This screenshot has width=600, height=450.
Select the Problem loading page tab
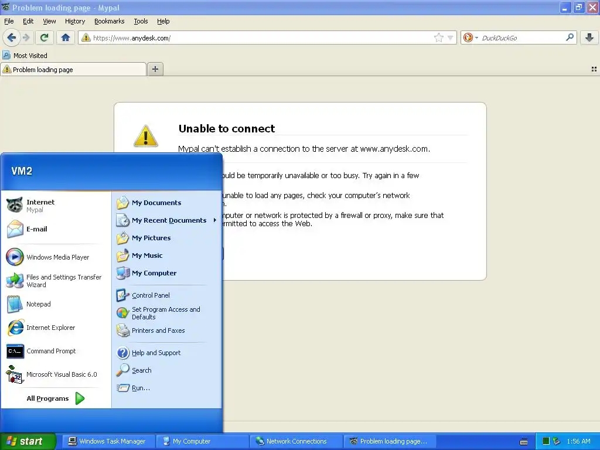pos(73,70)
